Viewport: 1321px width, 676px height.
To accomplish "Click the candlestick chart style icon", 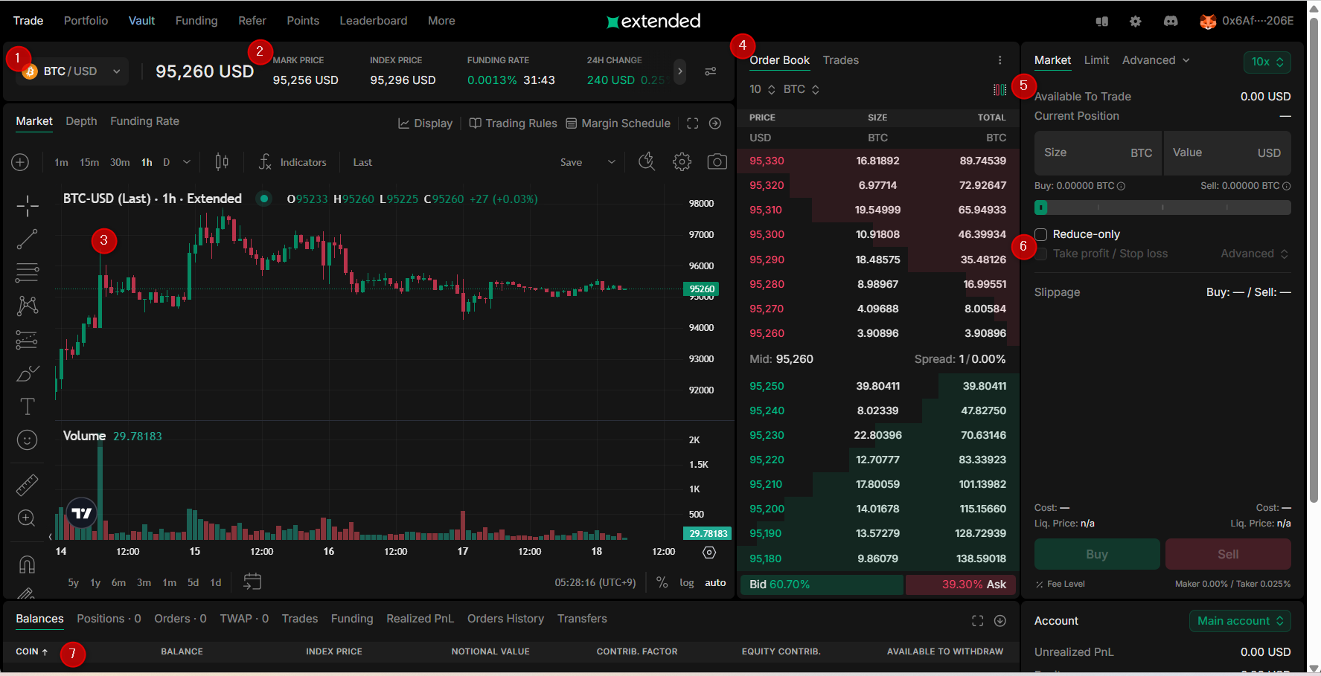I will 222,162.
